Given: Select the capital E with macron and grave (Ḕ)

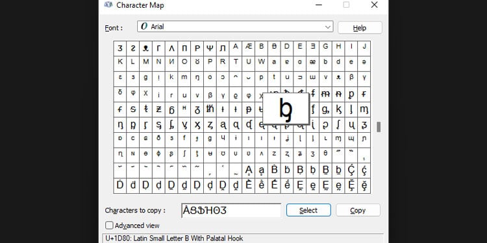Looking at the screenshot, I should tap(249, 186).
